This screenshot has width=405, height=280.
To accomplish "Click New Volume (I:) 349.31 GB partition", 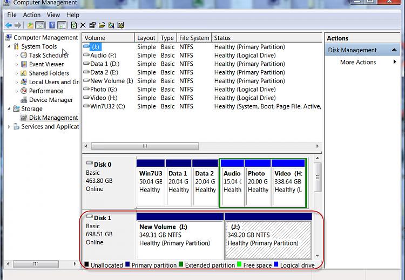I will pos(180,236).
